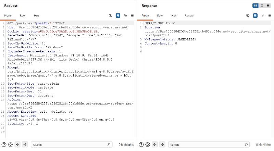Switch to Pretty tab in Request panel
This screenshot has width=274, height=151.
8,15
